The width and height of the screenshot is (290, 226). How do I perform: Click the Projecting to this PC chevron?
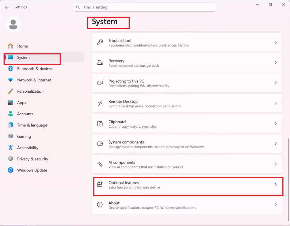[x=276, y=83]
